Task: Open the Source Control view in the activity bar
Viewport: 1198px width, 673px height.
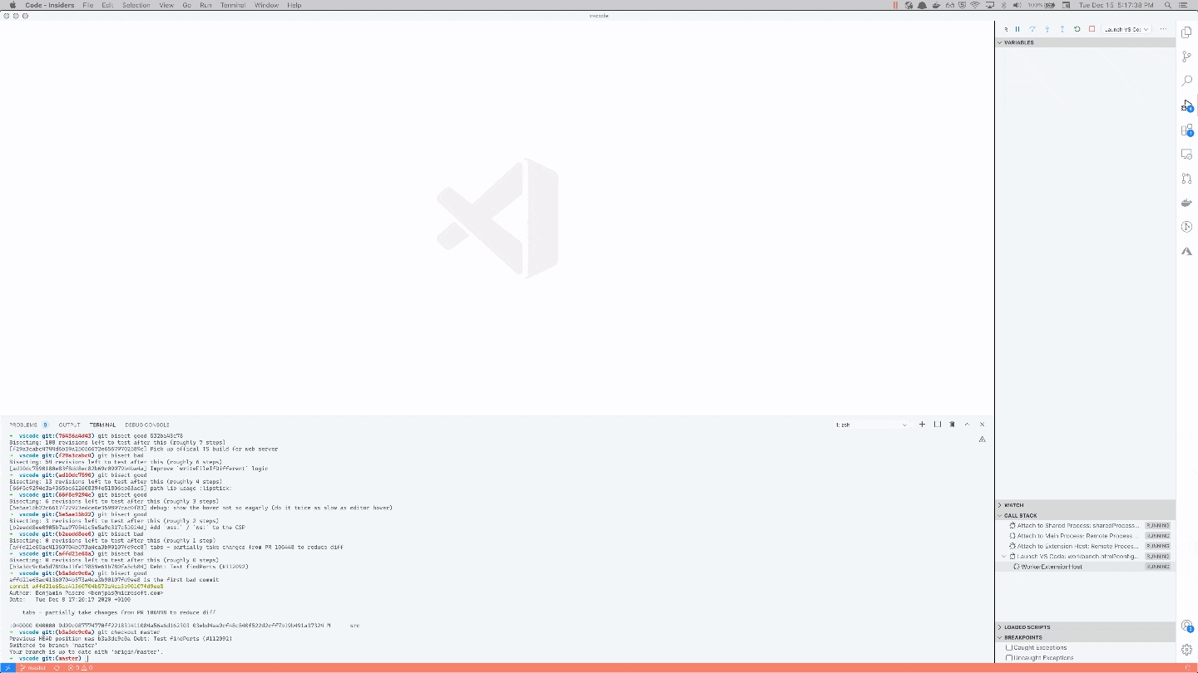Action: [1186, 56]
